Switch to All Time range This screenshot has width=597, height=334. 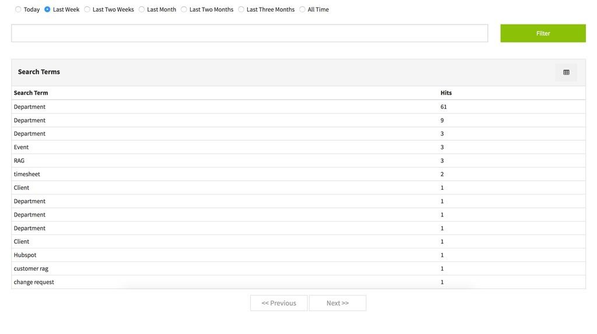pyautogui.click(x=303, y=9)
